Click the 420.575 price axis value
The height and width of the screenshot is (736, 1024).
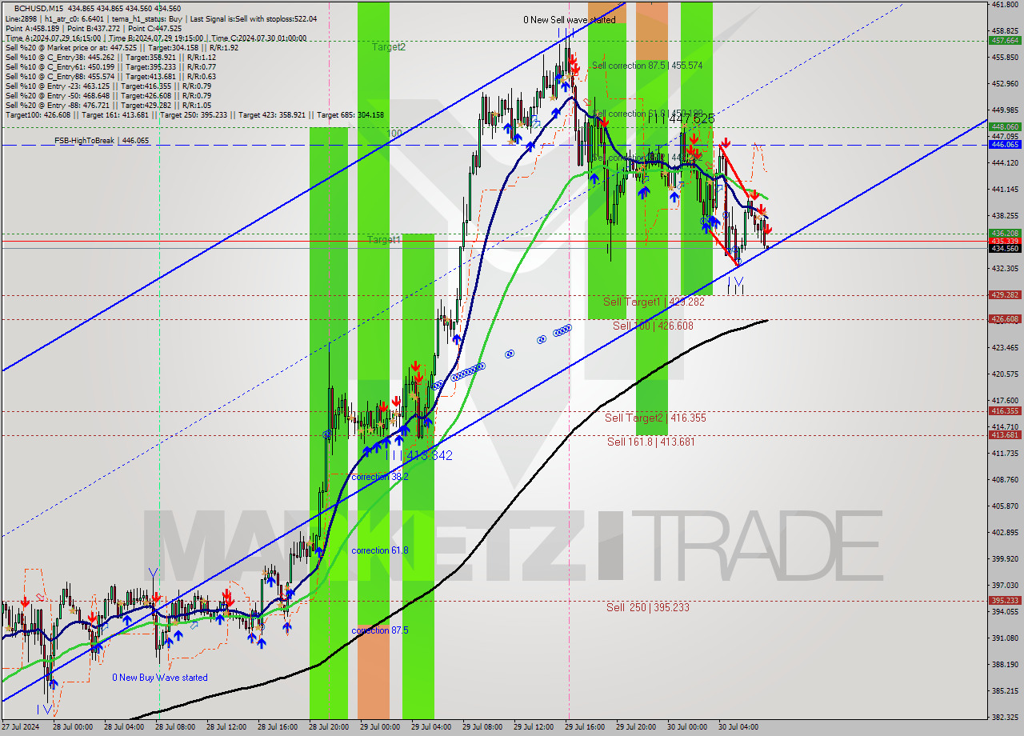1005,374
